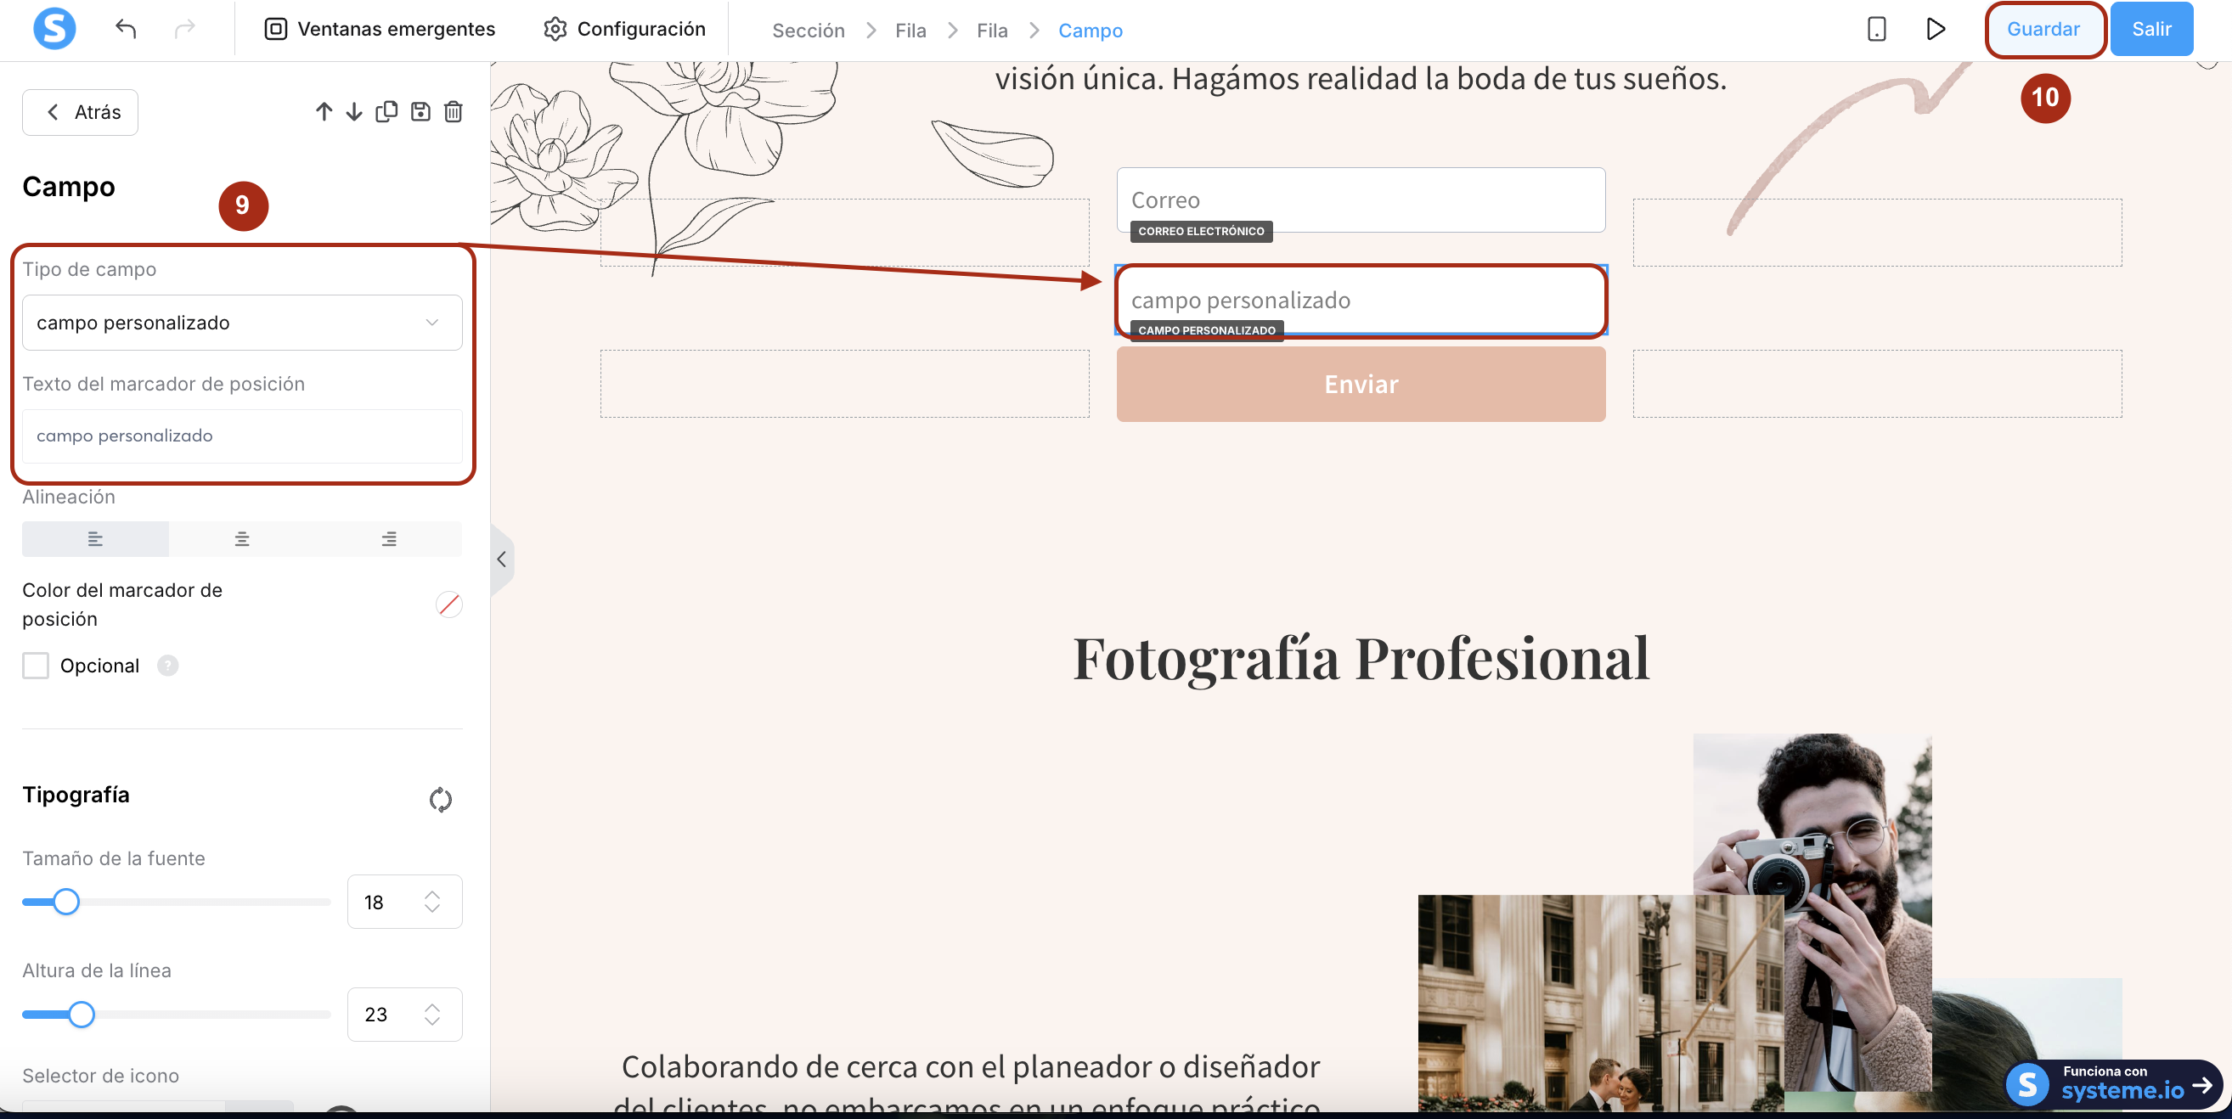Open placeholder color swatch picker
2232x1119 pixels.
(x=448, y=604)
